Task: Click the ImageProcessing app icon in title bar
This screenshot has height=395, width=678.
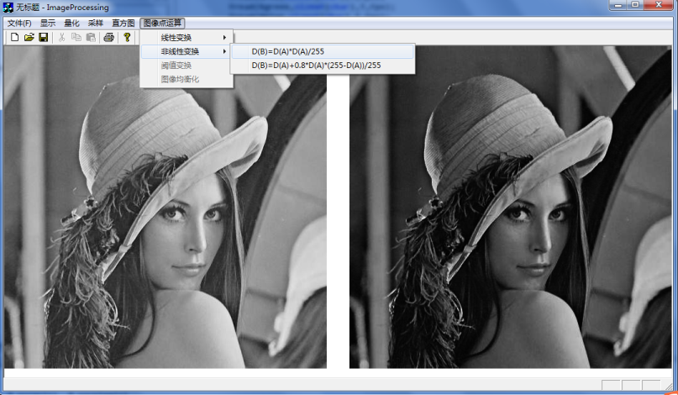Action: coord(8,7)
